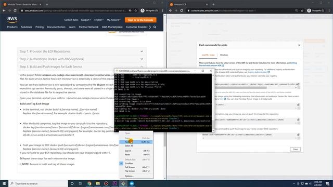Image resolution: width=333 pixels, height=187 pixels.
Task: Click the zoom magnifier icon in the right browser
Action: point(297,10)
